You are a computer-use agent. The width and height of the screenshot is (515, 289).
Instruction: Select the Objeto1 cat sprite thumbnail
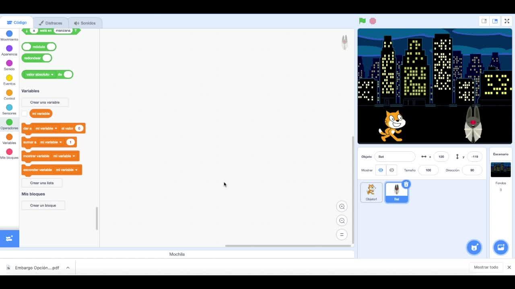[371, 192]
